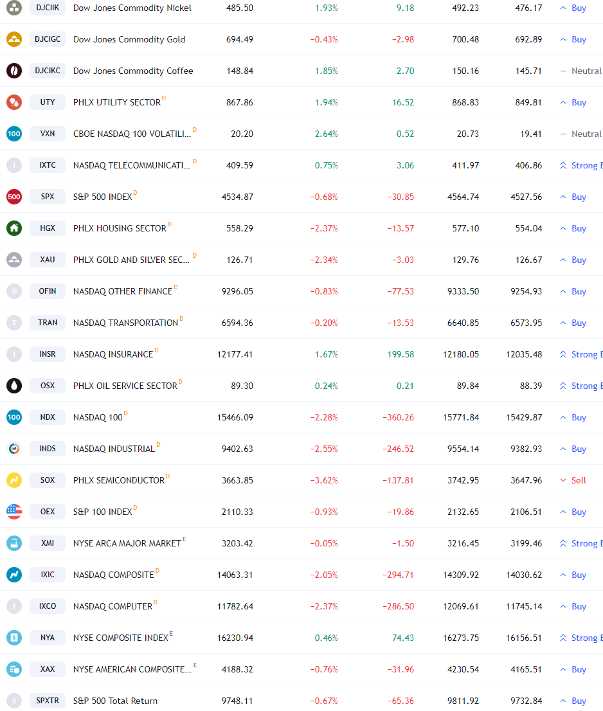Click the Sell rating for SOX
Viewport: 603px width, 711px height.
click(573, 480)
